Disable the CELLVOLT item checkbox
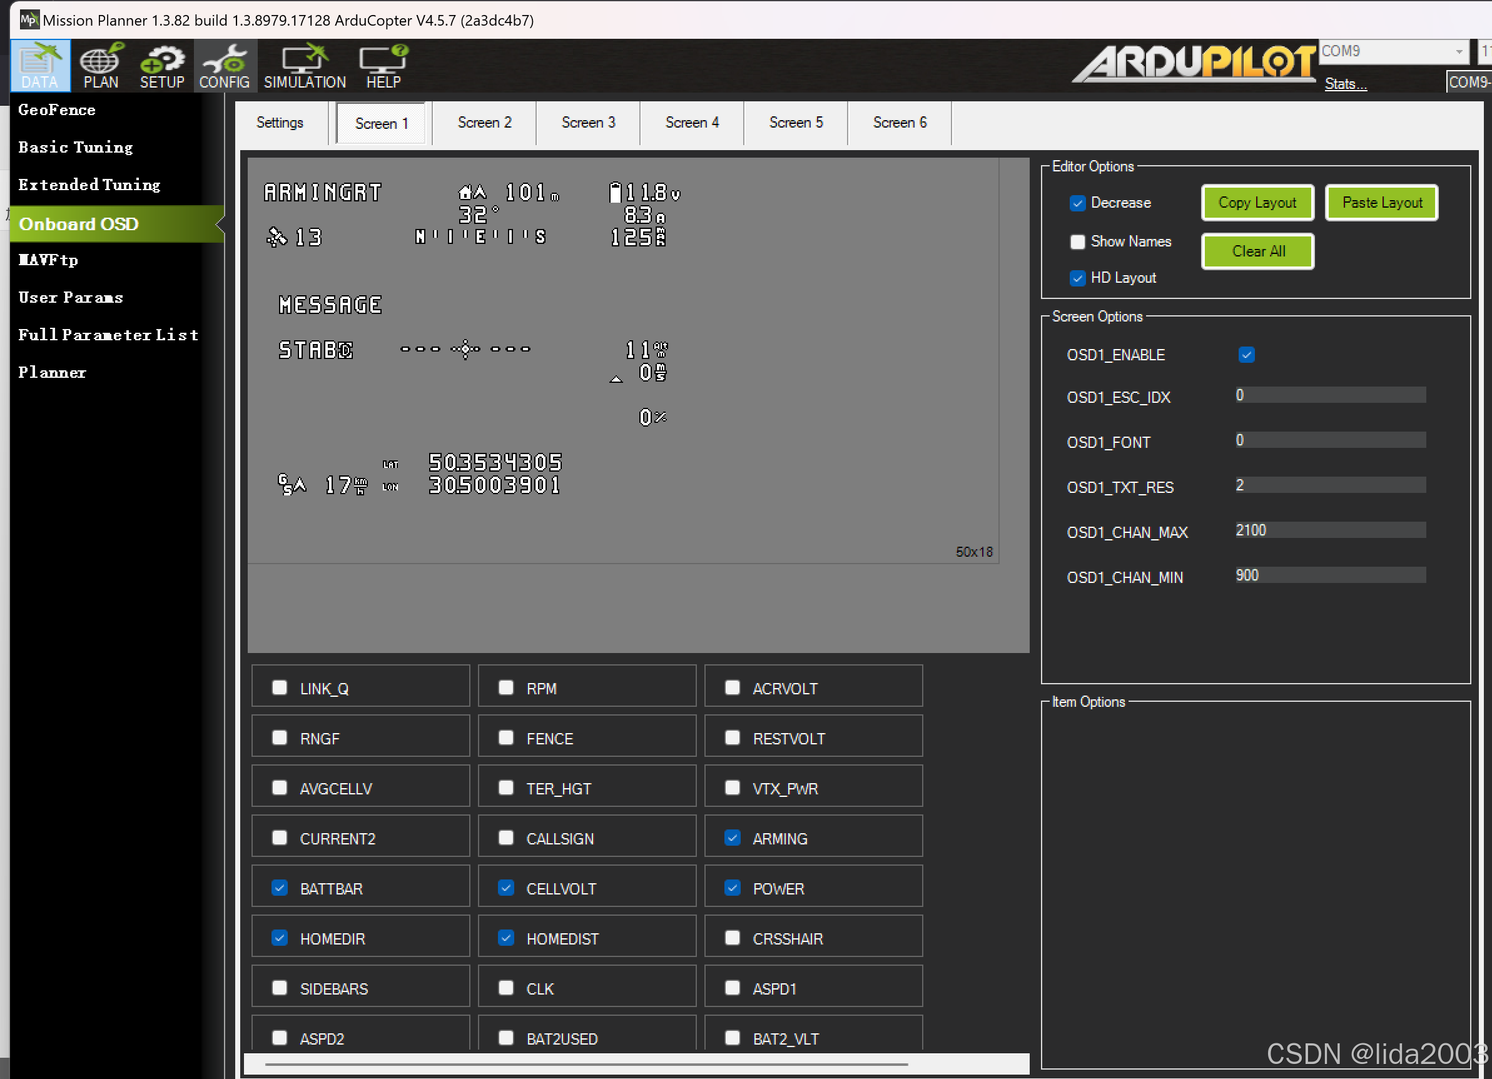Viewport: 1492px width, 1079px height. coord(506,888)
